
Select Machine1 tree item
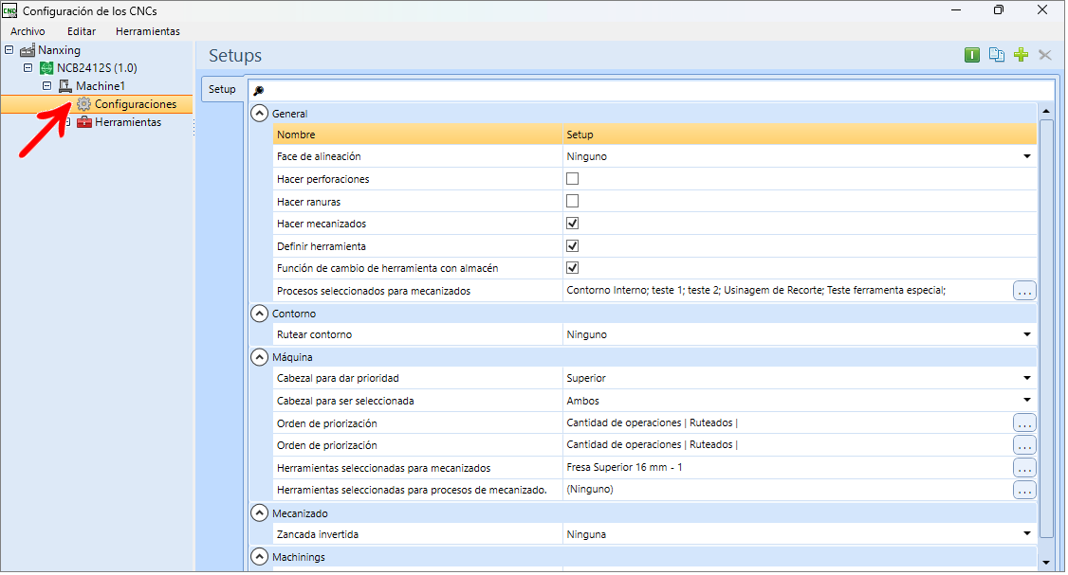click(101, 86)
